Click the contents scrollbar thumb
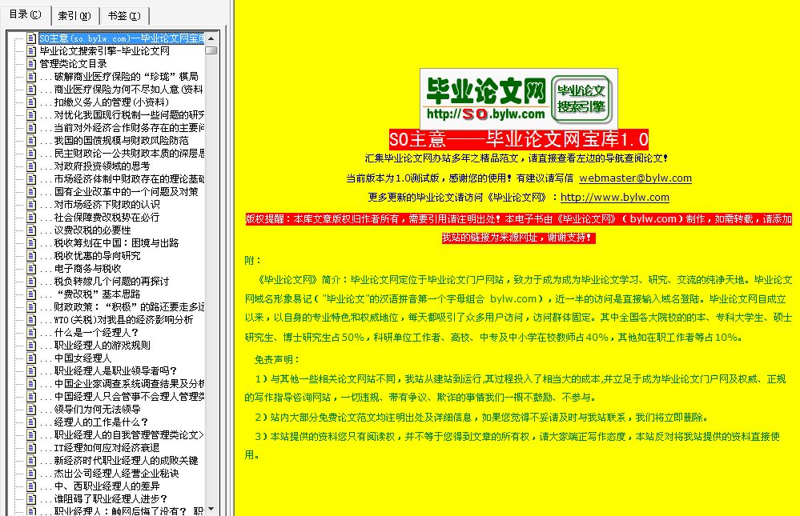Screen dimensions: 800x516 pyautogui.click(x=211, y=50)
